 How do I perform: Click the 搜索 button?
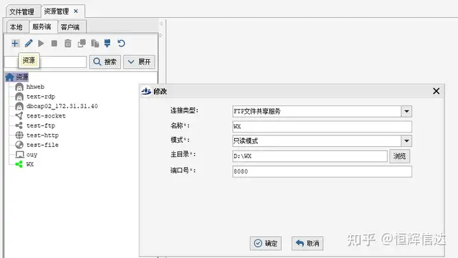pos(105,62)
